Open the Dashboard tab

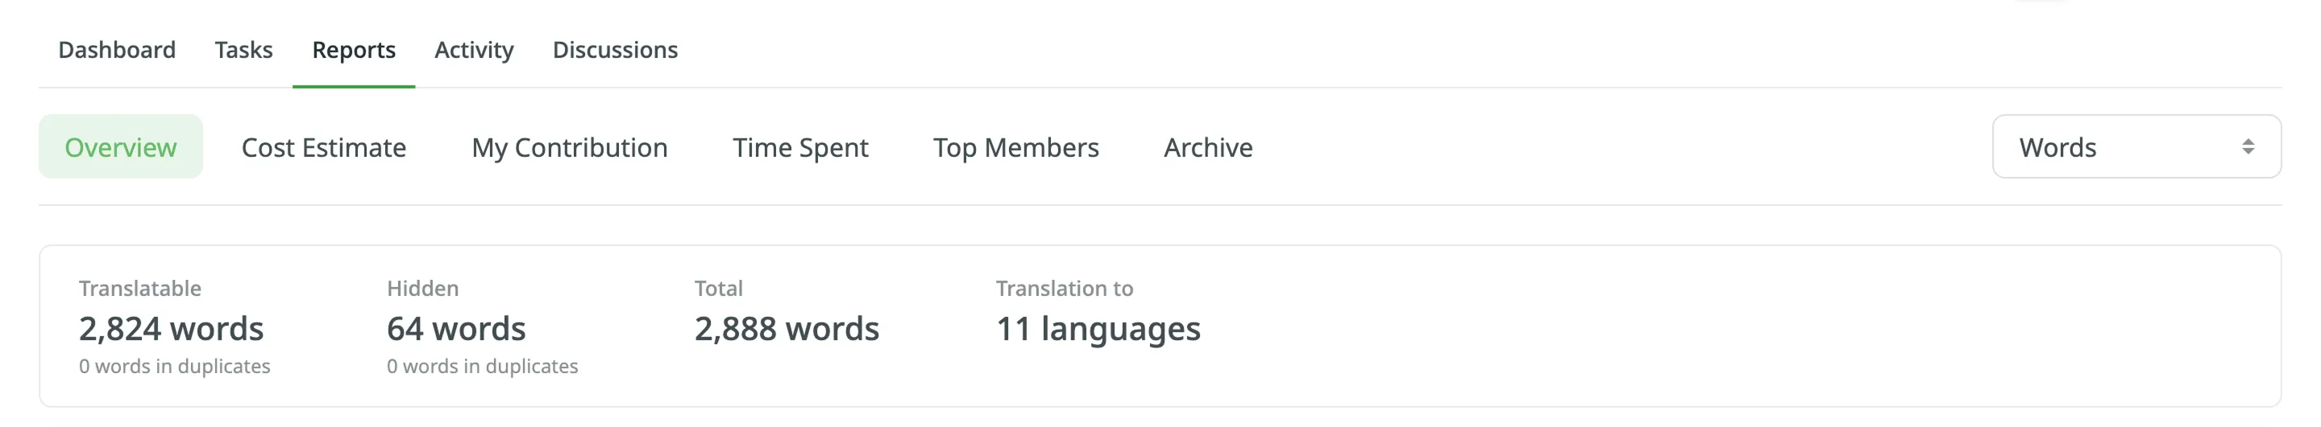(117, 51)
